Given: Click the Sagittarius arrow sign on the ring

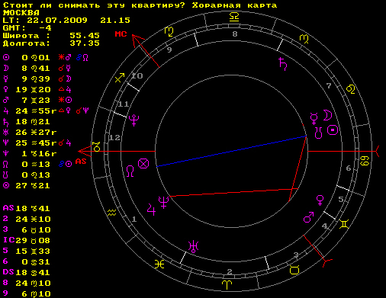Looking at the screenshot, I should [x=120, y=78].
